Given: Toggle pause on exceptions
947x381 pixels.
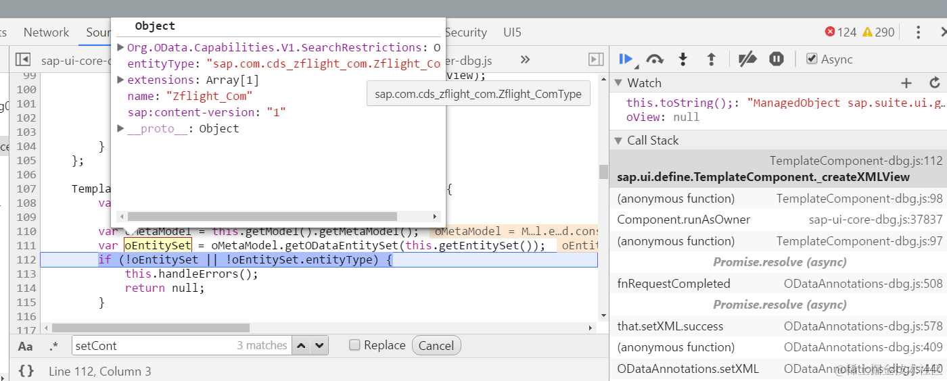Looking at the screenshot, I should pyautogui.click(x=777, y=59).
